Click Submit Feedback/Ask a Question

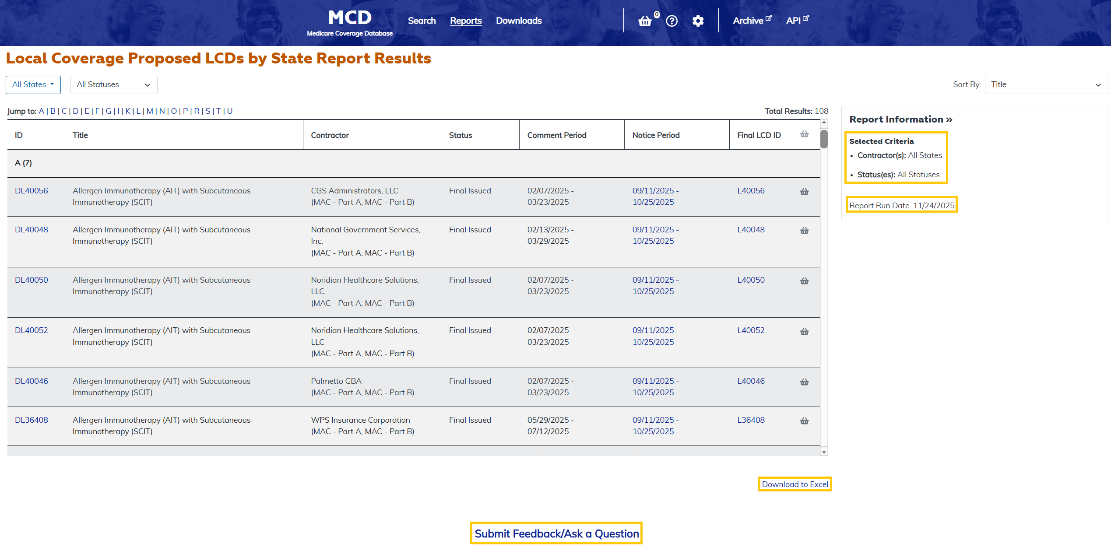tap(556, 533)
